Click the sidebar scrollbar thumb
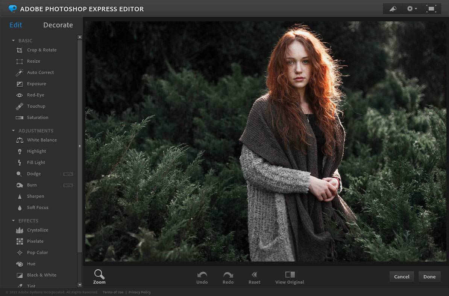Screen dimensions: 449x296 point(80,146)
